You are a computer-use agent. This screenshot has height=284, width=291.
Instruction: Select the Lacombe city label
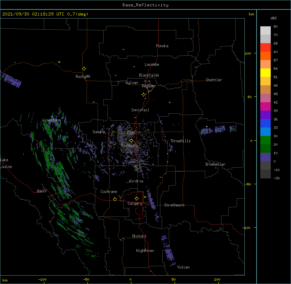click(152, 64)
